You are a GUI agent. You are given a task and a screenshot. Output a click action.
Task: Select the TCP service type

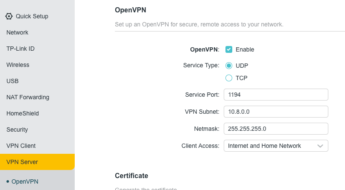point(229,78)
